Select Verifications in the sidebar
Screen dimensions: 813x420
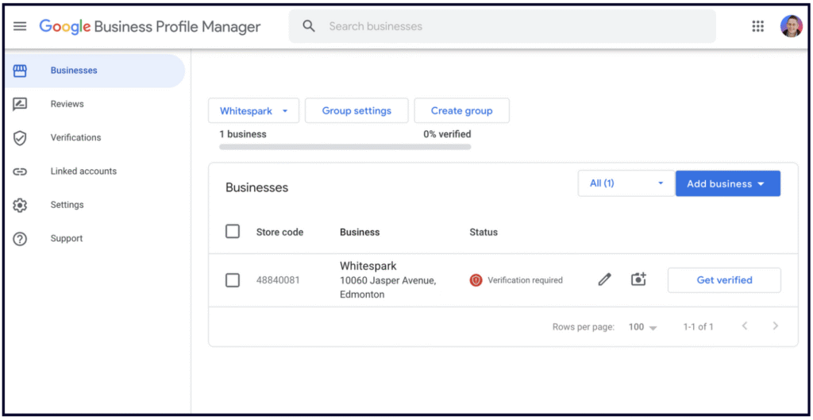point(75,137)
